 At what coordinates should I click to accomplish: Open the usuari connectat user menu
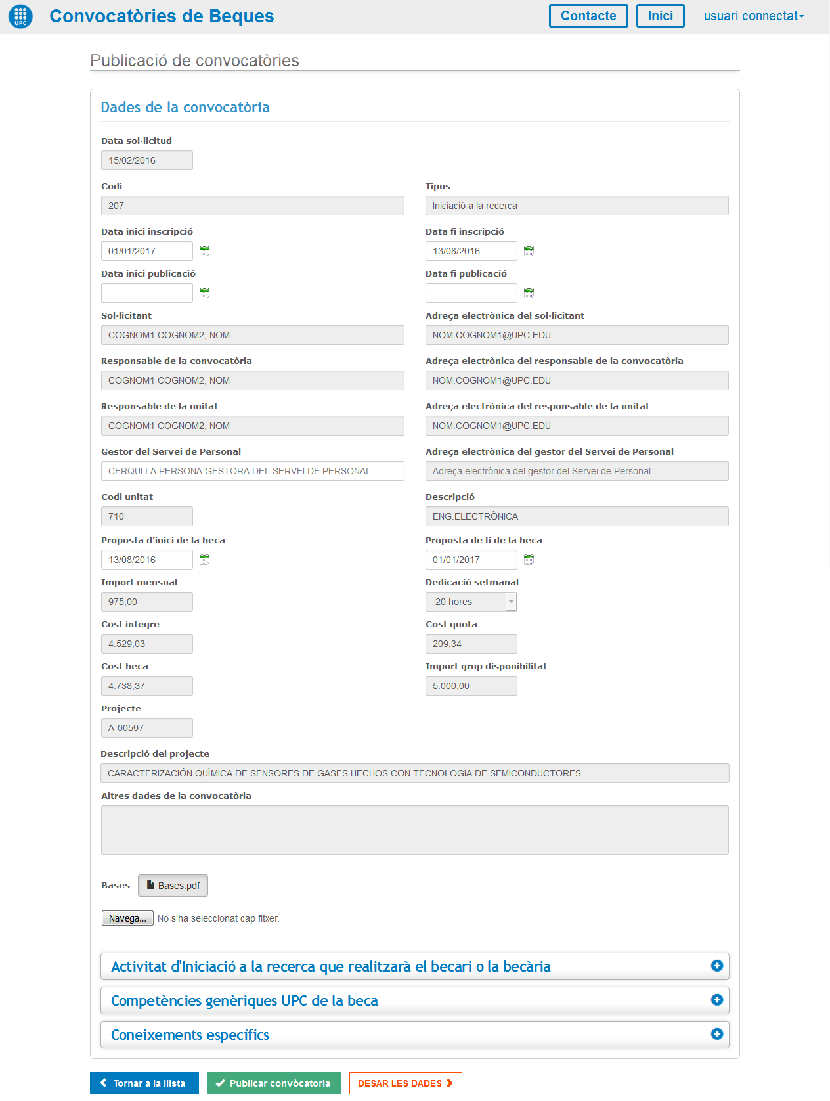(753, 16)
